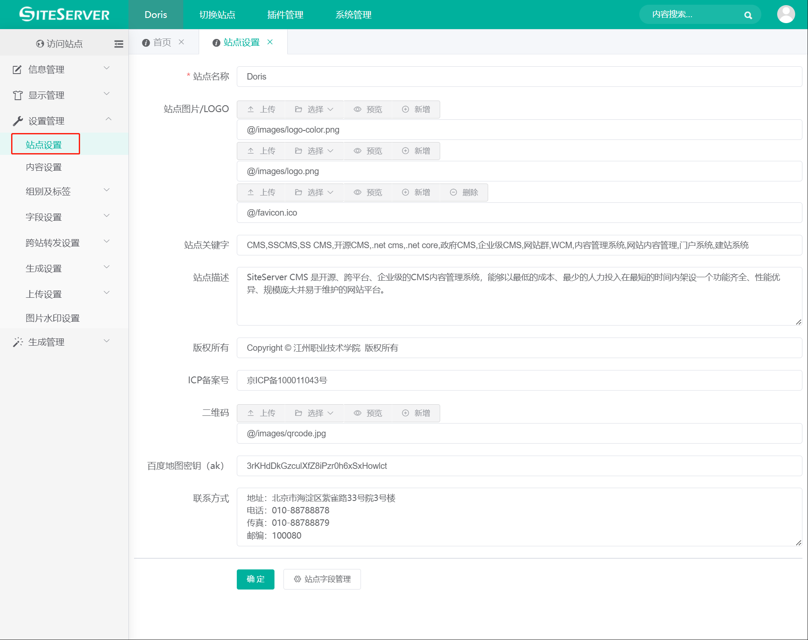Select 图片水印设置 in the sidebar
This screenshot has width=808, height=640.
click(53, 318)
